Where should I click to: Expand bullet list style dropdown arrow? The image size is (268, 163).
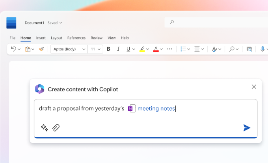[189, 49]
